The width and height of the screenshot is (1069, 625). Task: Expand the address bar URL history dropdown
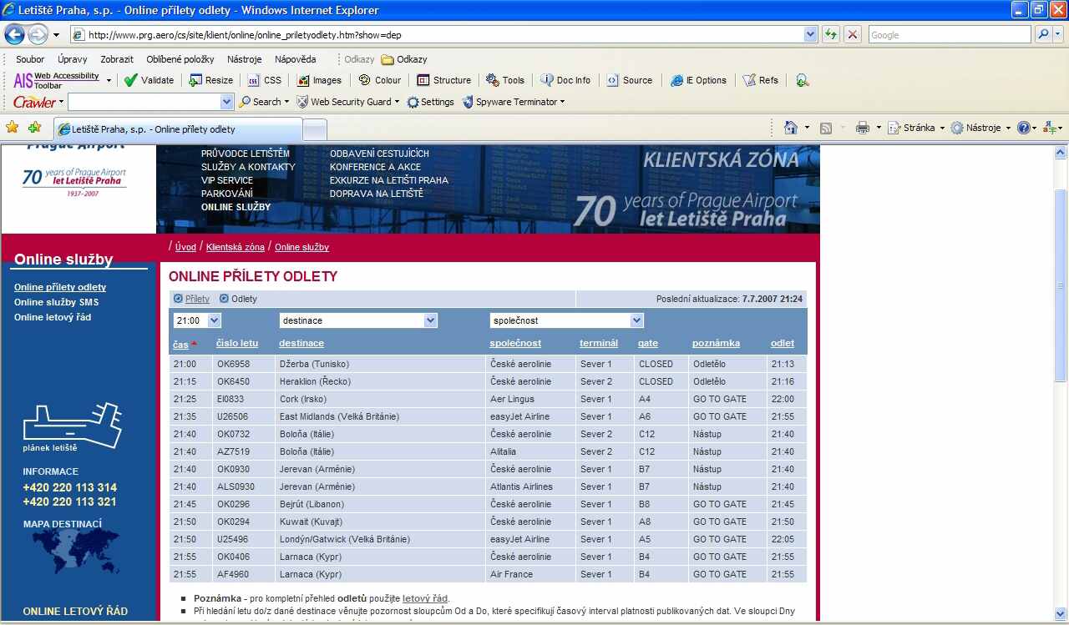pos(810,35)
